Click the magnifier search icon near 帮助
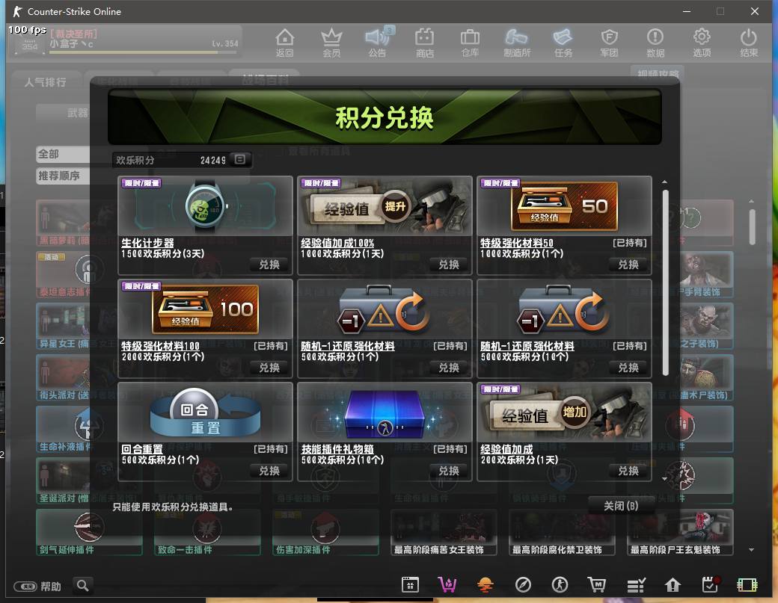Viewport: 778px width, 603px height. [x=83, y=586]
